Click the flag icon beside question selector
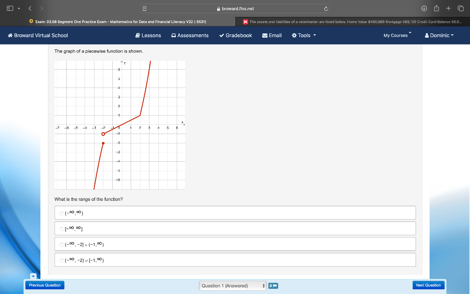 point(273,286)
